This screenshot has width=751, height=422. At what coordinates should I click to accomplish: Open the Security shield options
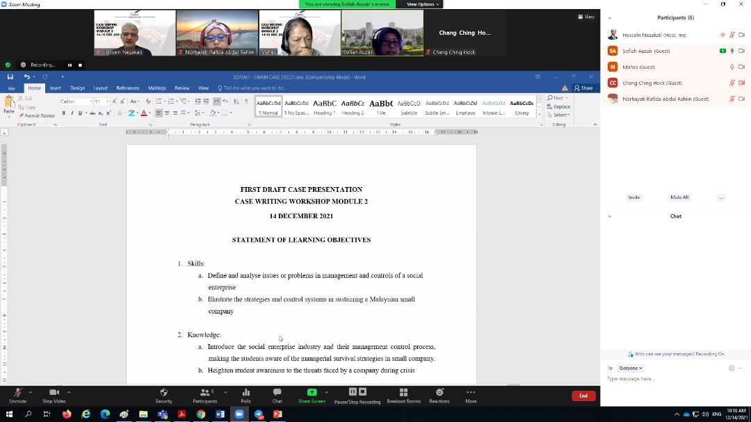(164, 395)
